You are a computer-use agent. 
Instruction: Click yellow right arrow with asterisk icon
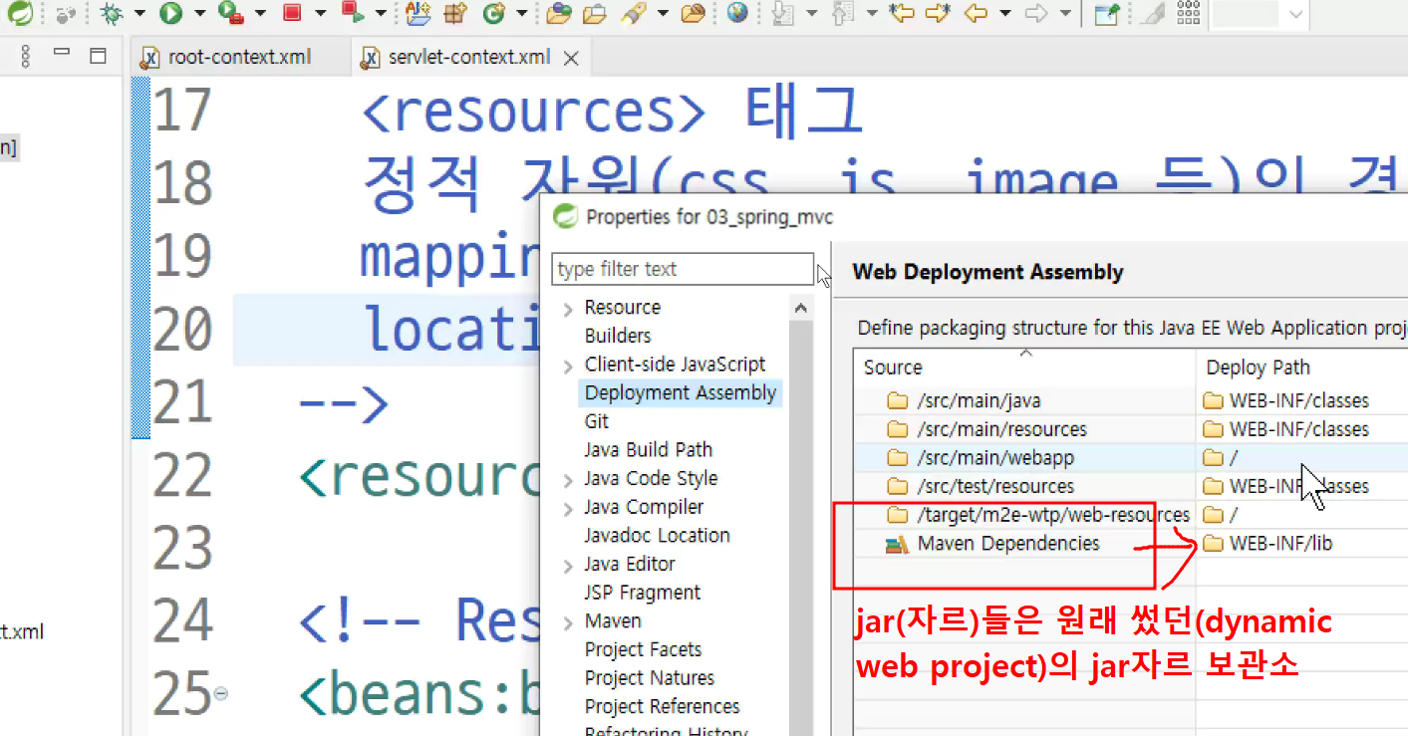click(938, 13)
